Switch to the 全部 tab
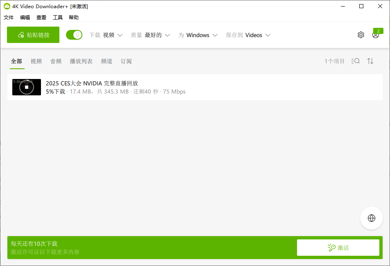Image resolution: width=390 pixels, height=266 pixels. [17, 61]
